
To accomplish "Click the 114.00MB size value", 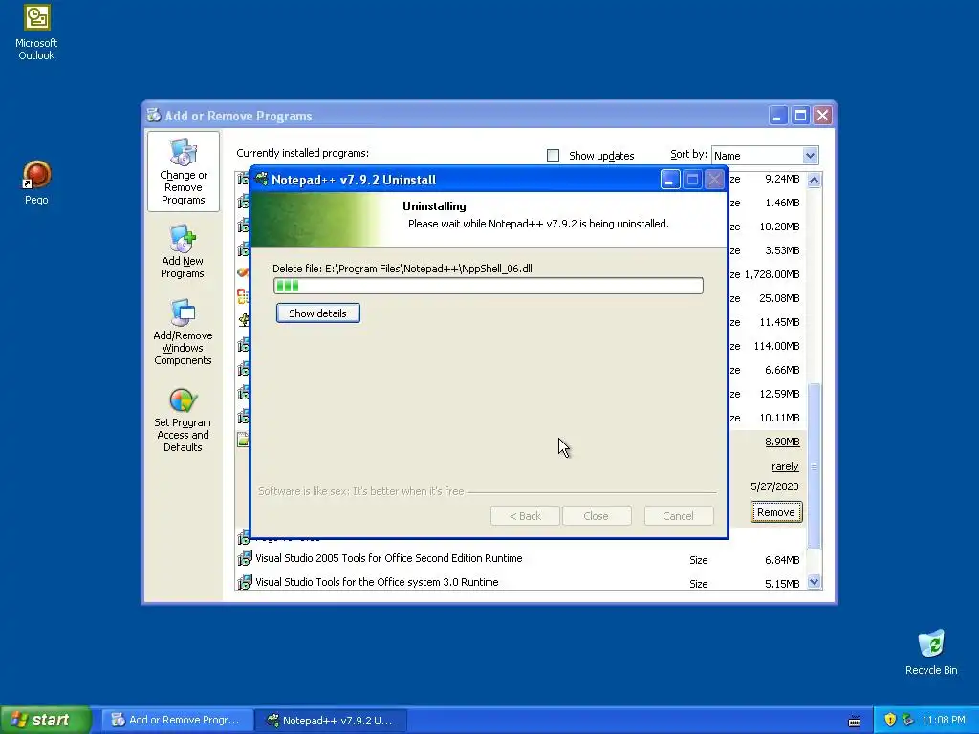I will [x=776, y=346].
